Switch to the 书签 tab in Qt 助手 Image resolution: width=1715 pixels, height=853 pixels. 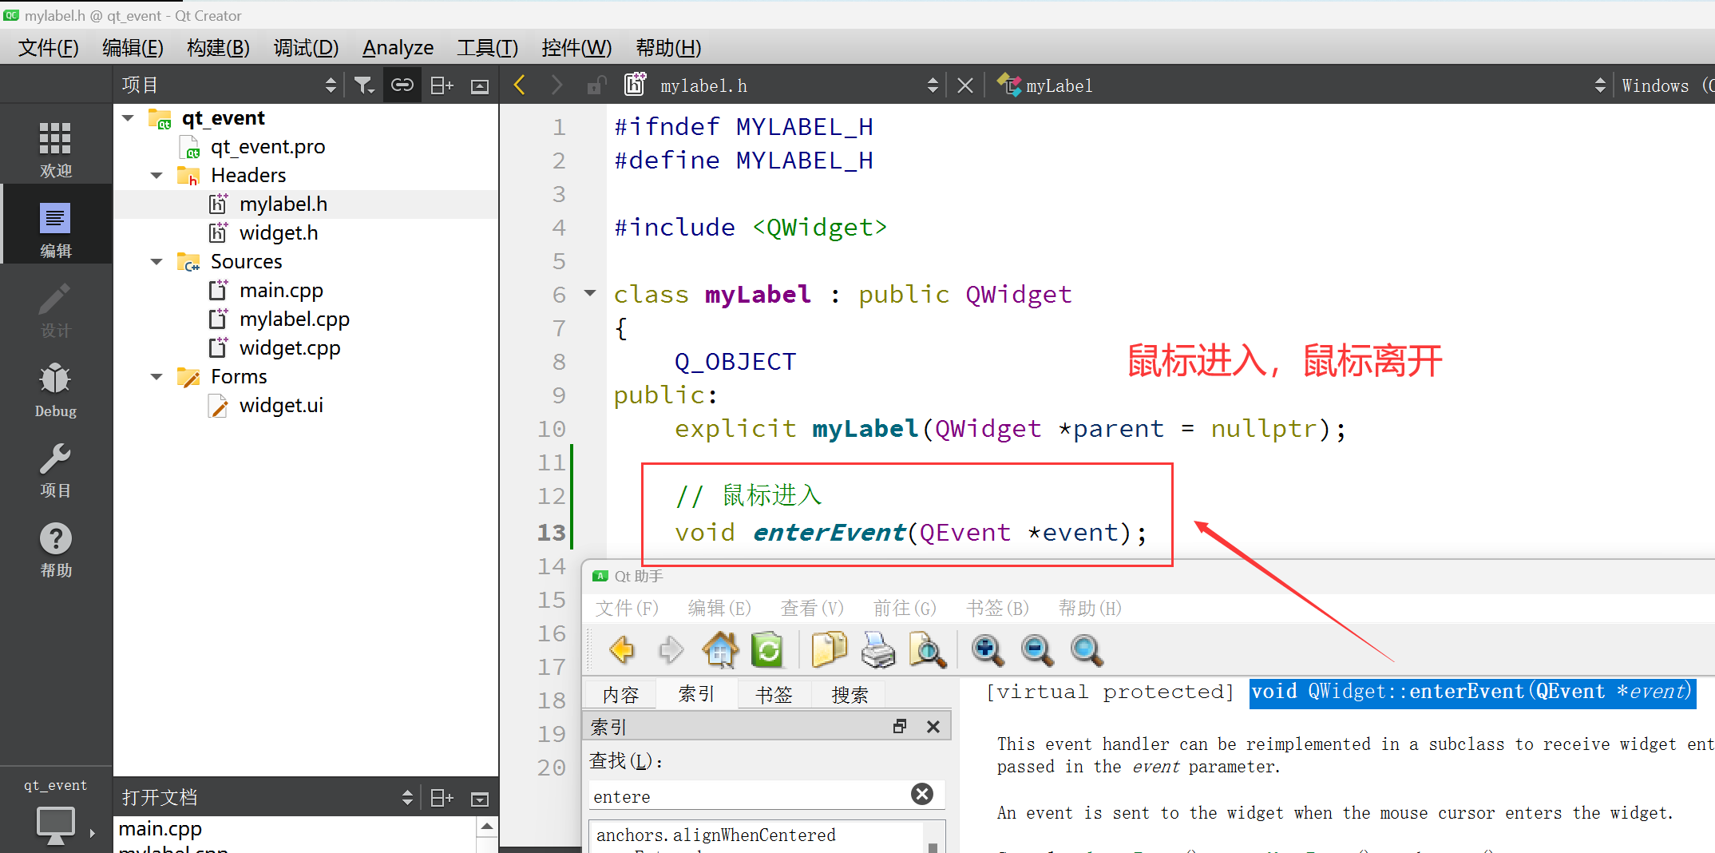pos(774,695)
